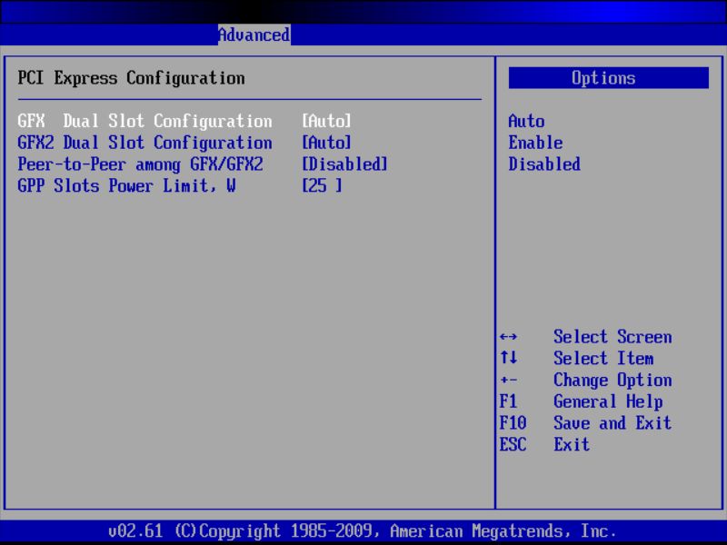This screenshot has width=727, height=545.
Task: Select the Select Screen legend entry
Action: (x=612, y=337)
